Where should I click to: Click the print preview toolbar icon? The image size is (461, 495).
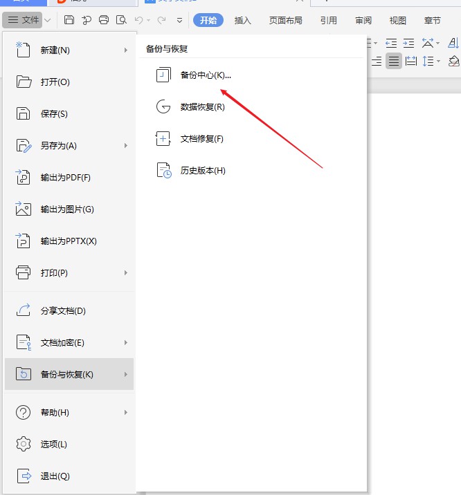pos(121,20)
